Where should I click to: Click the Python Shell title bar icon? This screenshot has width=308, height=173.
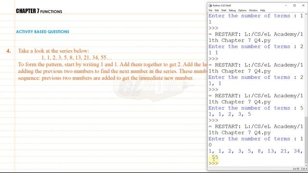(x=210, y=5)
